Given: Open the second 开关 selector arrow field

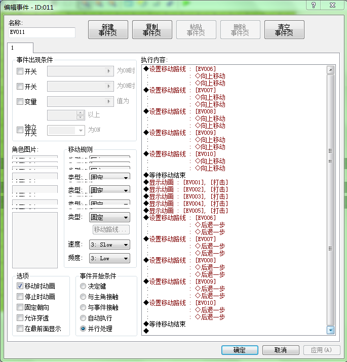Looking at the screenshot, I should pos(81,86).
